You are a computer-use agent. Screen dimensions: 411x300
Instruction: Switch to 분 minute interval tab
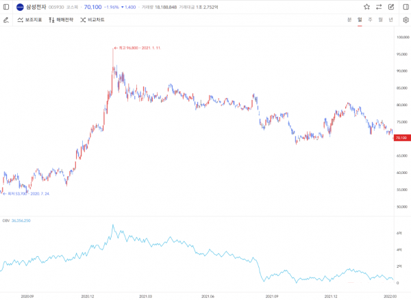[349, 20]
